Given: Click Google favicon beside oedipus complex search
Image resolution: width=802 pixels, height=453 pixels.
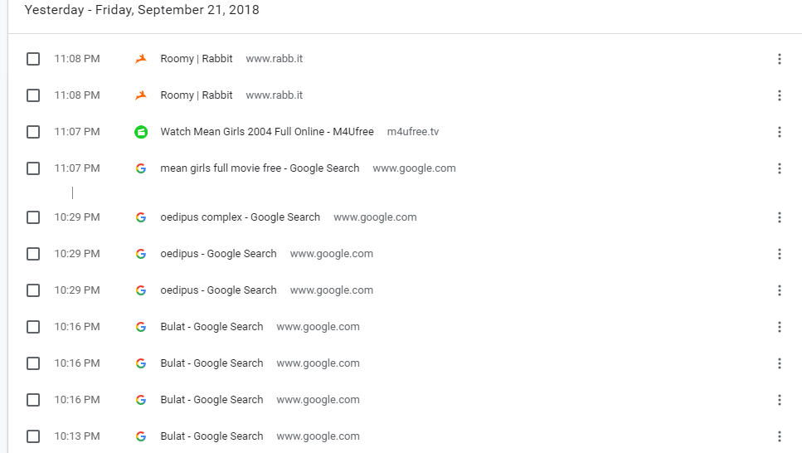Looking at the screenshot, I should 141,217.
